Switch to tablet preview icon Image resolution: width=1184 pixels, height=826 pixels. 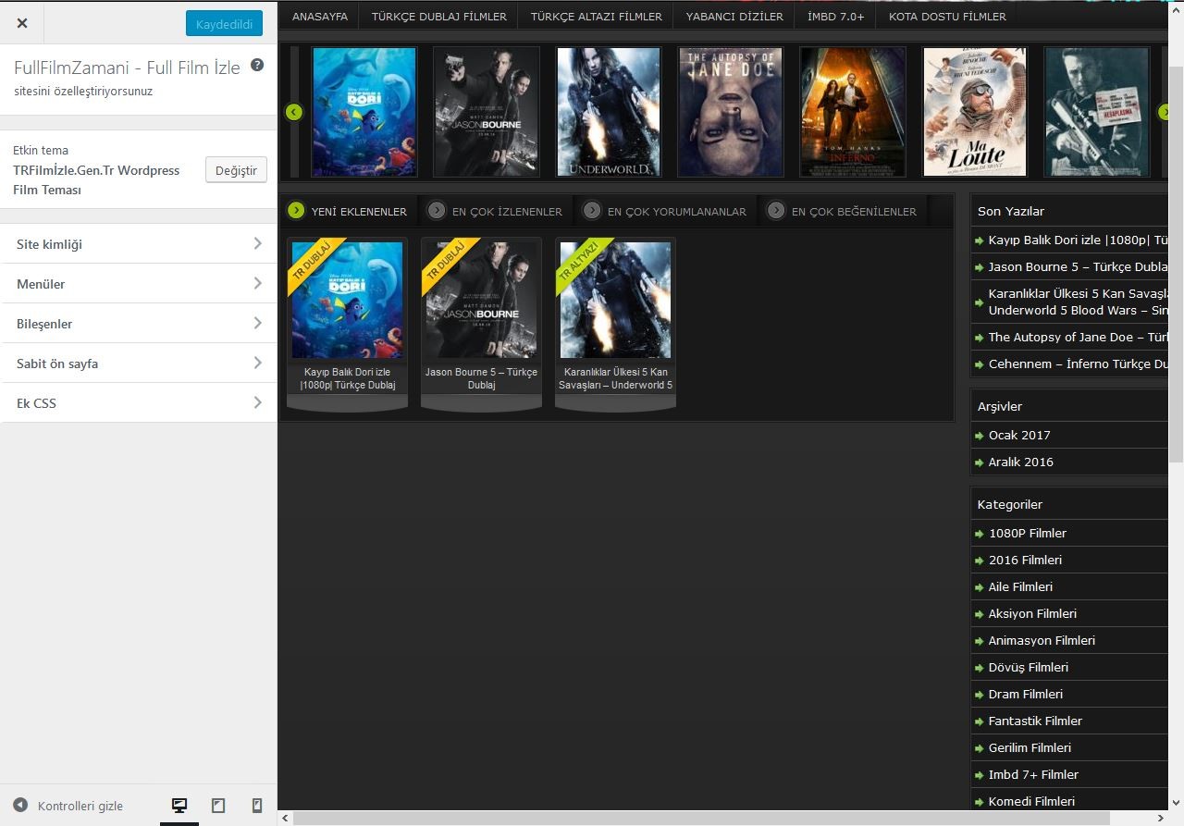point(218,806)
